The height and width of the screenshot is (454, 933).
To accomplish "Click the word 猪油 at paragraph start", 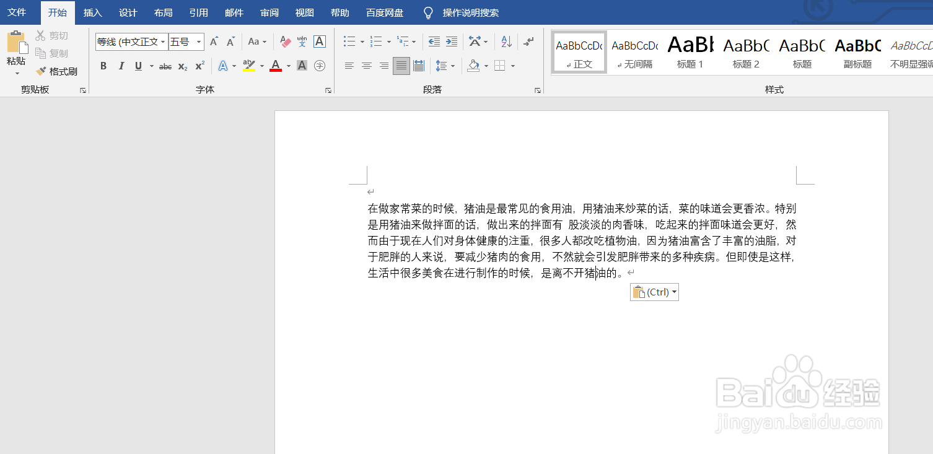I will [x=475, y=208].
